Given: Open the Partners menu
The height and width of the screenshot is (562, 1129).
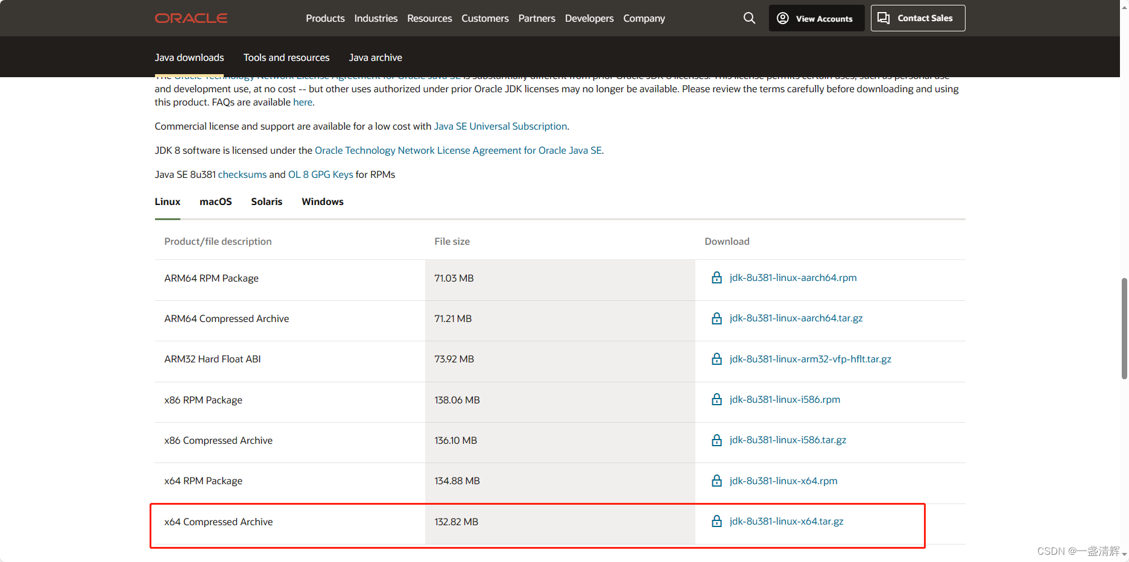Looking at the screenshot, I should (537, 18).
